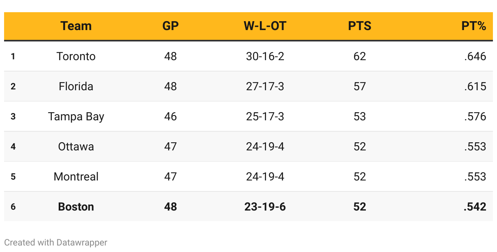Click Tampa Bay's 25-17-3 record

[x=265, y=116]
